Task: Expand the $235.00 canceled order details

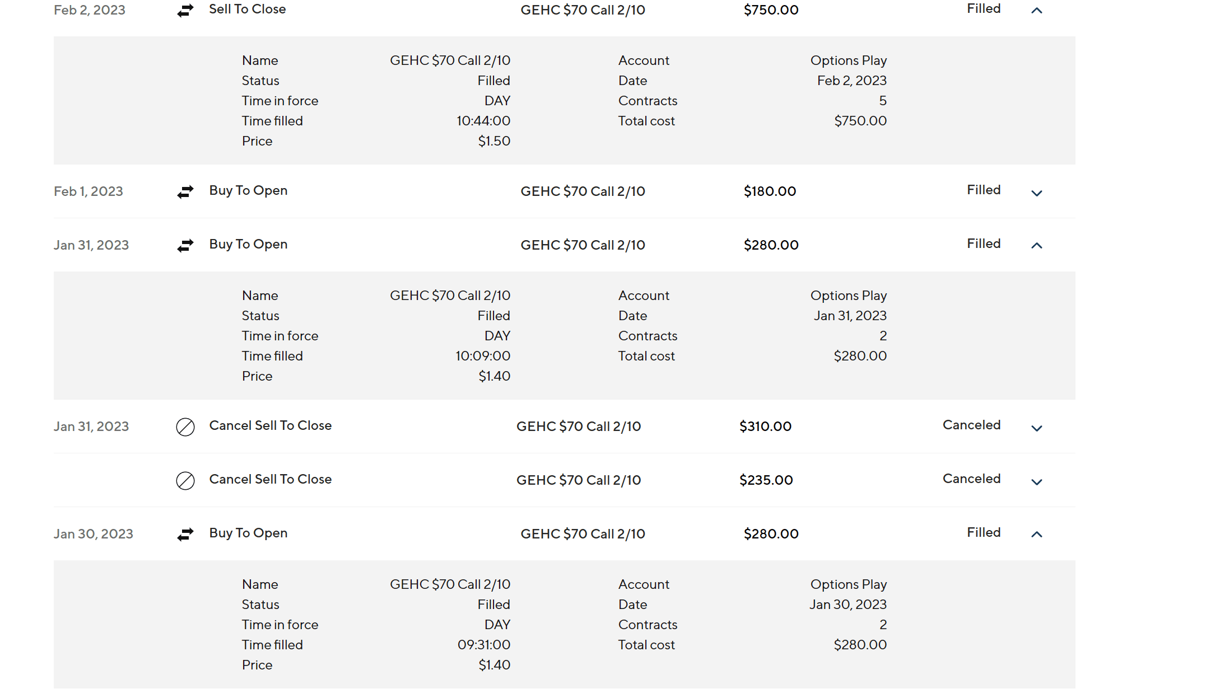Action: tap(1037, 482)
